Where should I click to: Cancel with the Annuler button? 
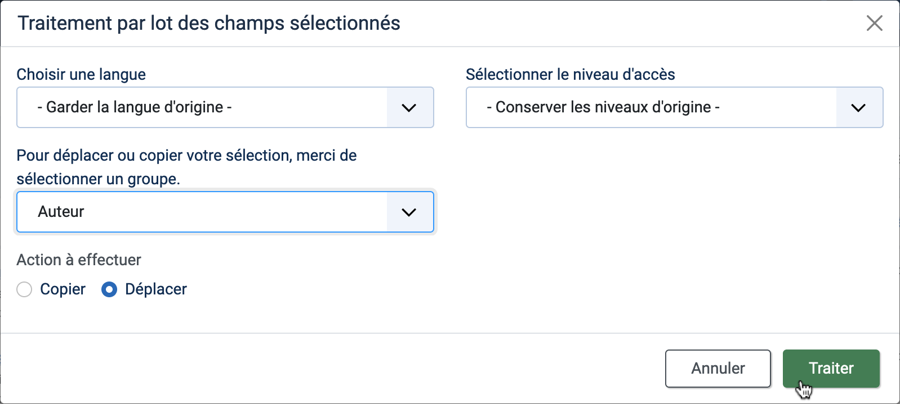coord(718,369)
